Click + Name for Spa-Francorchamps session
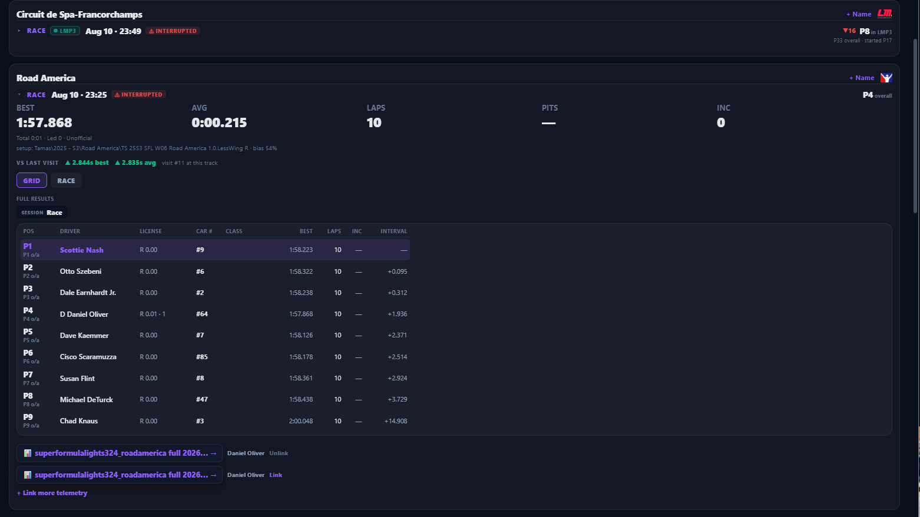This screenshot has height=517, width=920. click(859, 14)
